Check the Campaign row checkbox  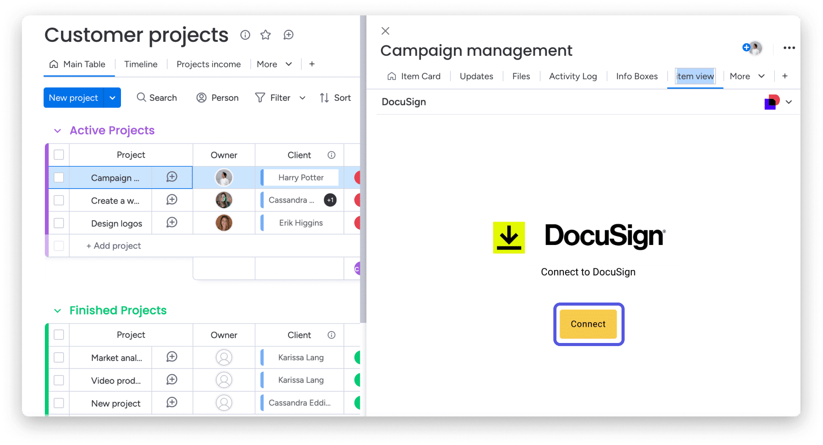(59, 178)
